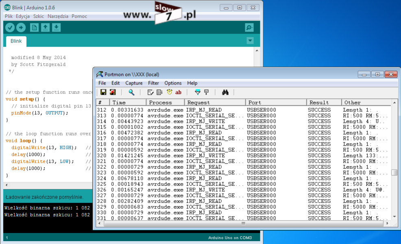Screen dimensions: 401x244
Task: Click the Process column header
Action: point(165,102)
